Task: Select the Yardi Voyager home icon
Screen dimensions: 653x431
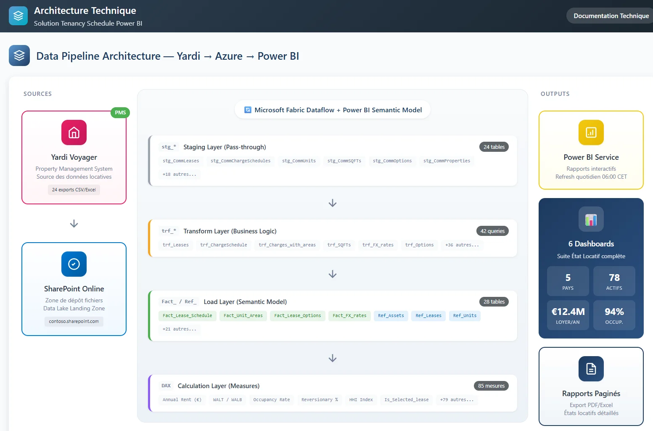Action: tap(74, 132)
